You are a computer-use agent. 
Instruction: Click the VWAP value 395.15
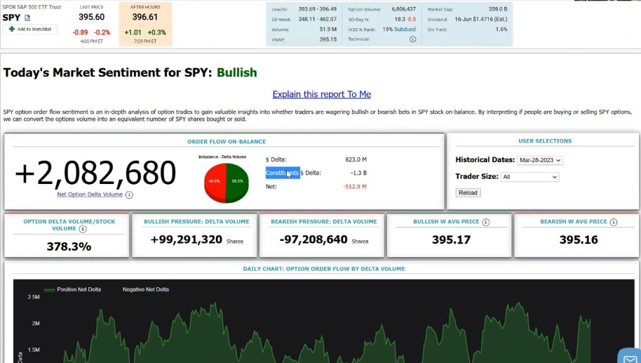point(328,39)
